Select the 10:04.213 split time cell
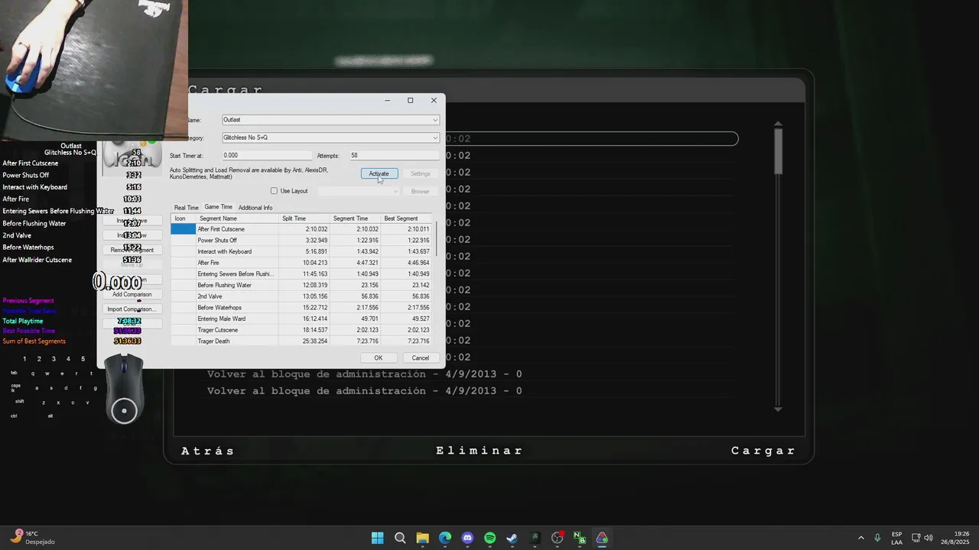 point(304,263)
